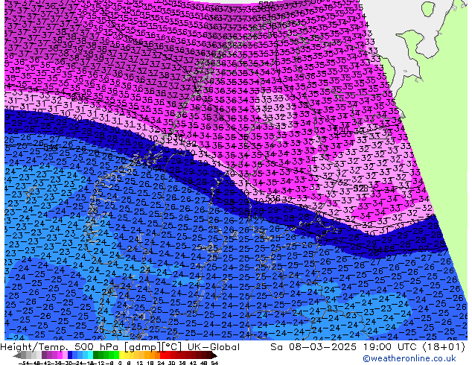Click the yellow segment of the legend
The image size is (472, 365).
point(121,355)
